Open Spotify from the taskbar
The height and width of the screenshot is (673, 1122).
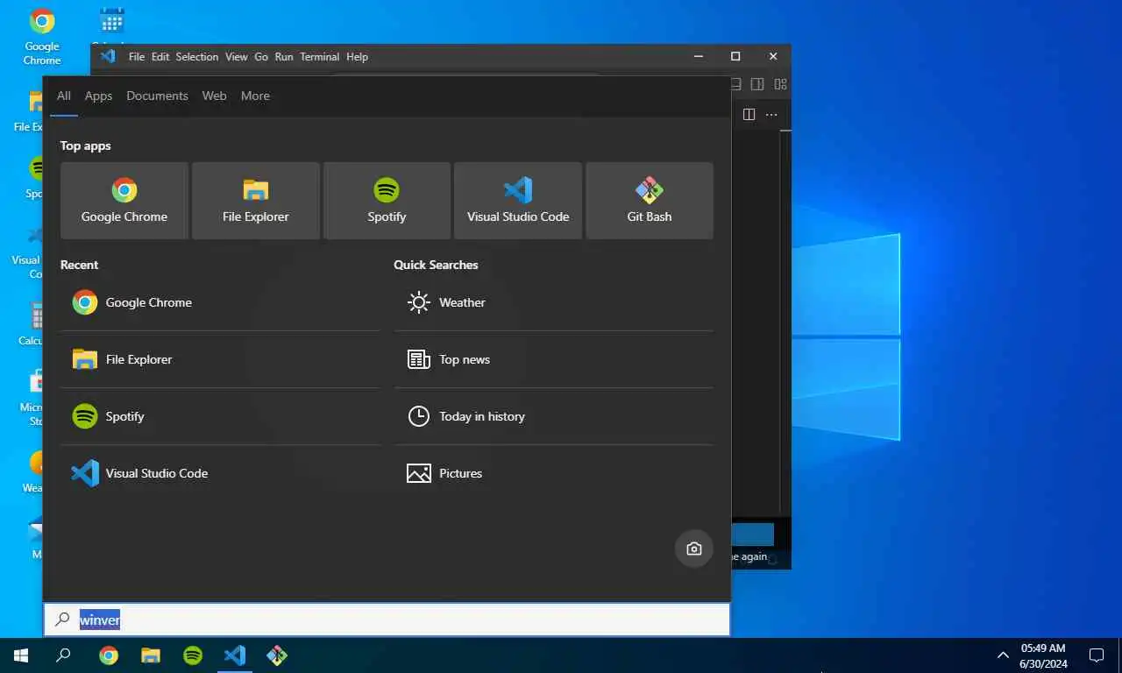(193, 655)
